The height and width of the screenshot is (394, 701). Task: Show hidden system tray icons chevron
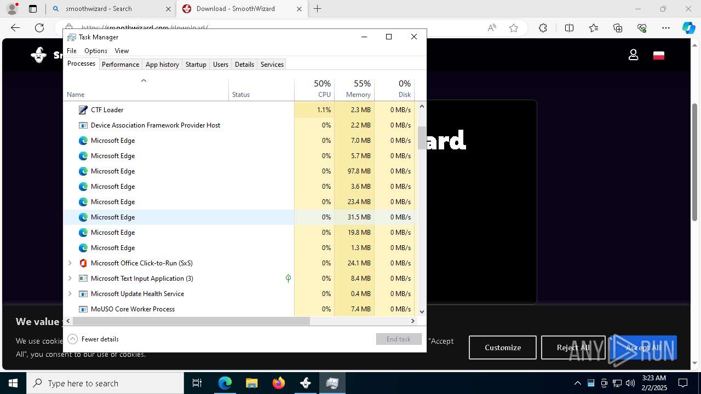577,383
